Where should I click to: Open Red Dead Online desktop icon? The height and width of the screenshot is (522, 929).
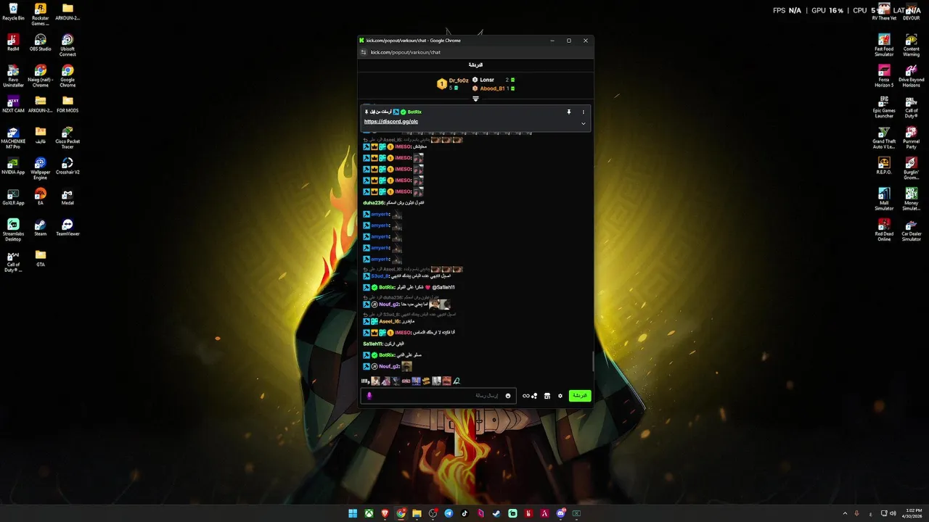coord(884,231)
